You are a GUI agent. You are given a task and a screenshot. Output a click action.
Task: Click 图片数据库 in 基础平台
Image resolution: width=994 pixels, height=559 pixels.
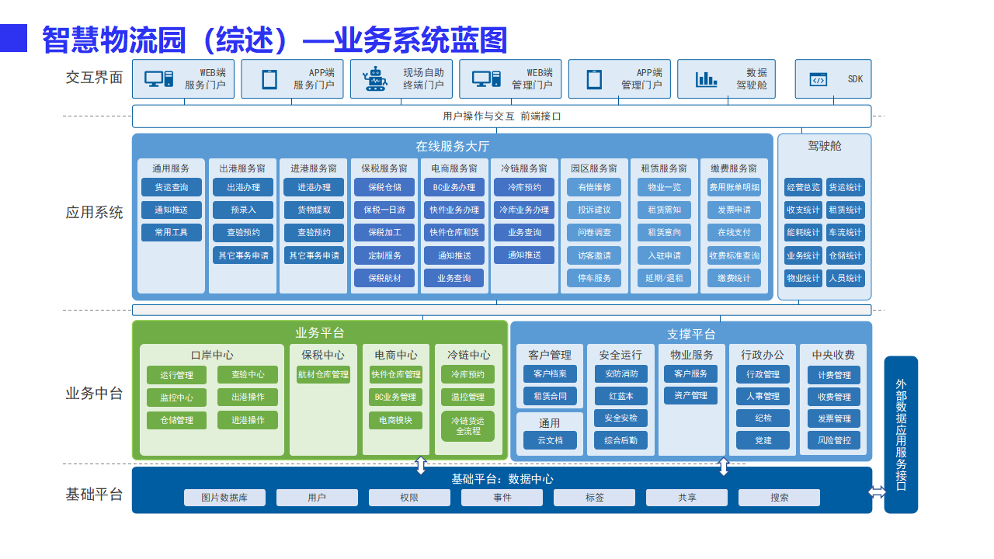224,498
